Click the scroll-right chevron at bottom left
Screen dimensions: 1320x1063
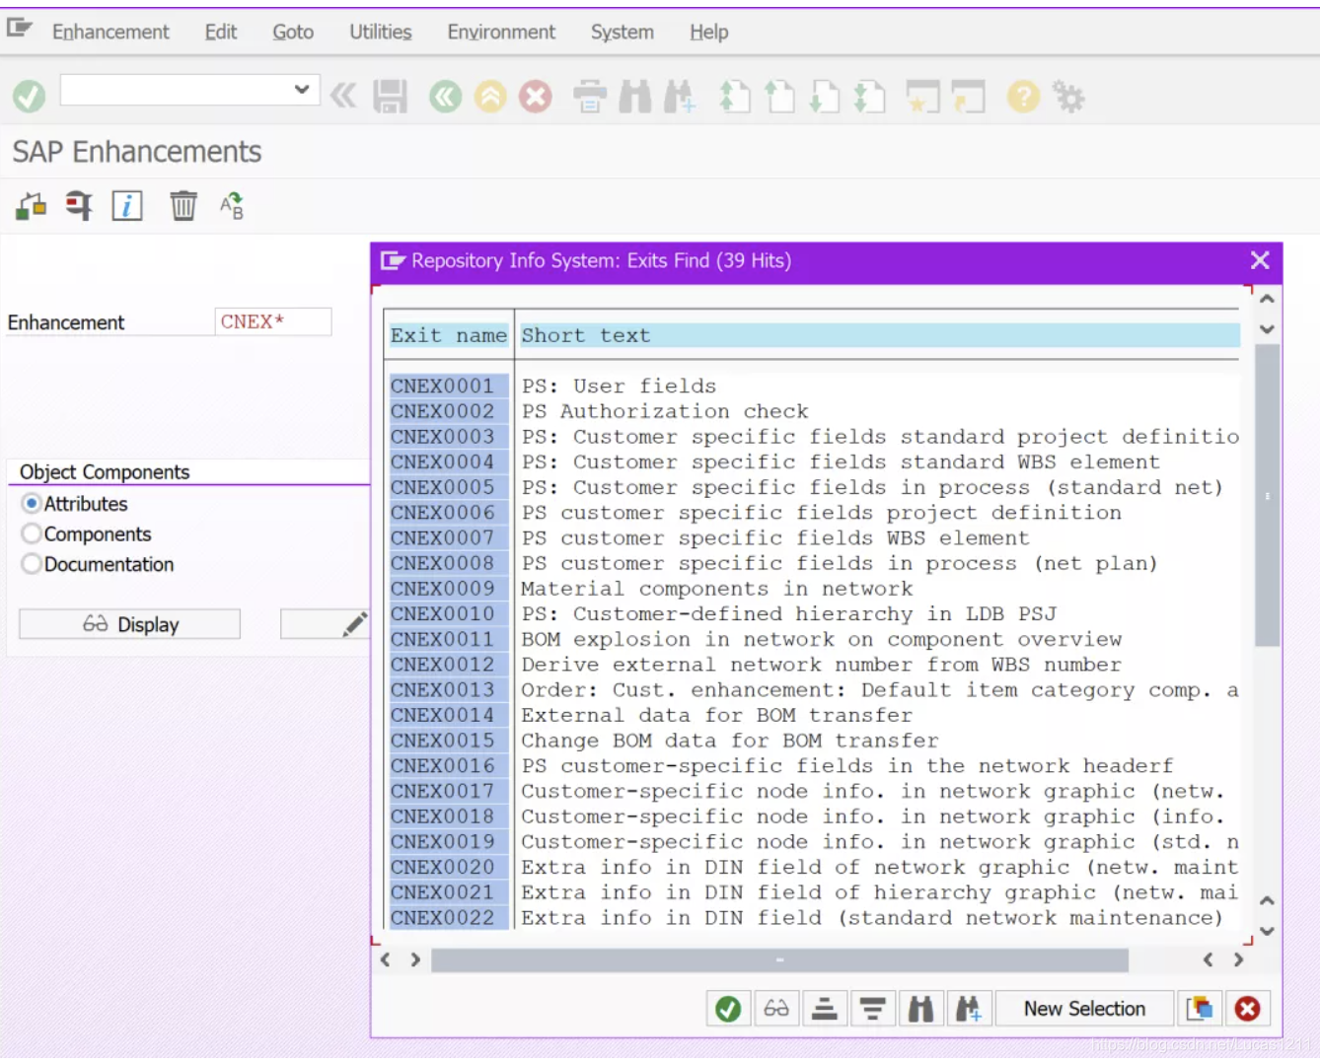415,959
